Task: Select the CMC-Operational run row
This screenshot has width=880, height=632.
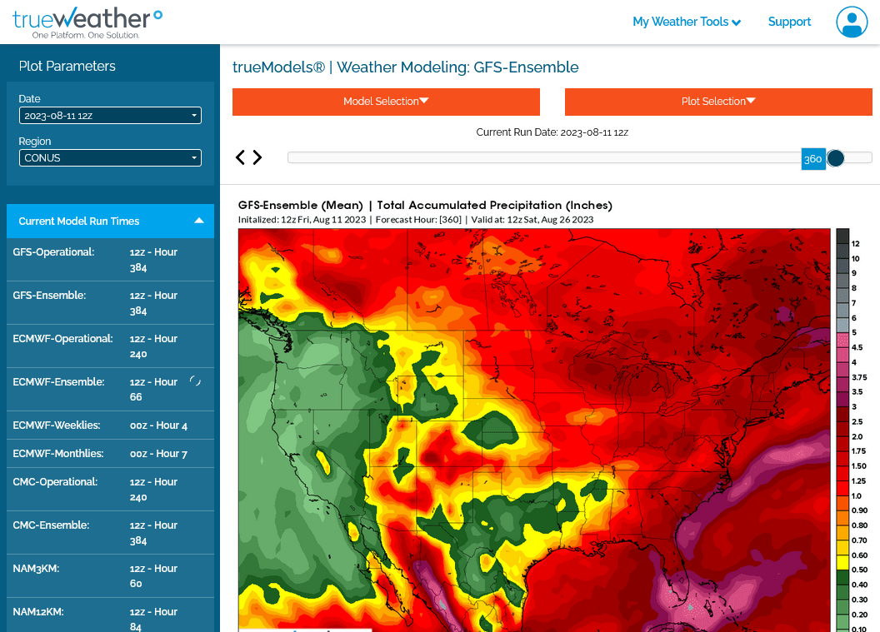Action: pos(110,489)
